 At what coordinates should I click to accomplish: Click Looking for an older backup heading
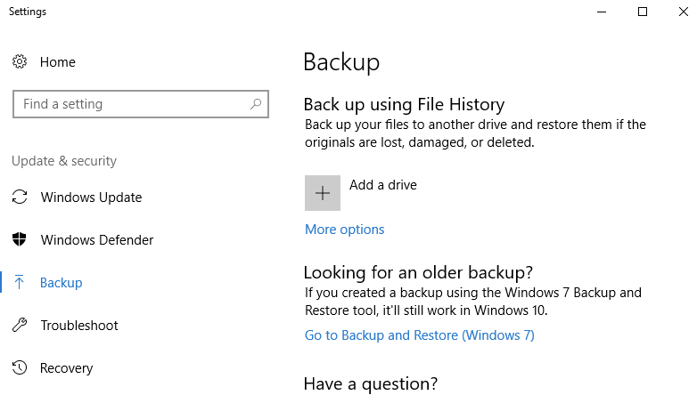(x=418, y=272)
